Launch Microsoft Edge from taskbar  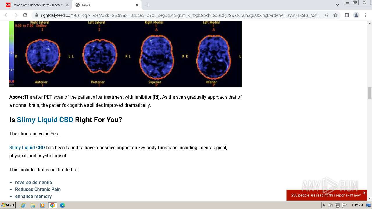pos(62,205)
